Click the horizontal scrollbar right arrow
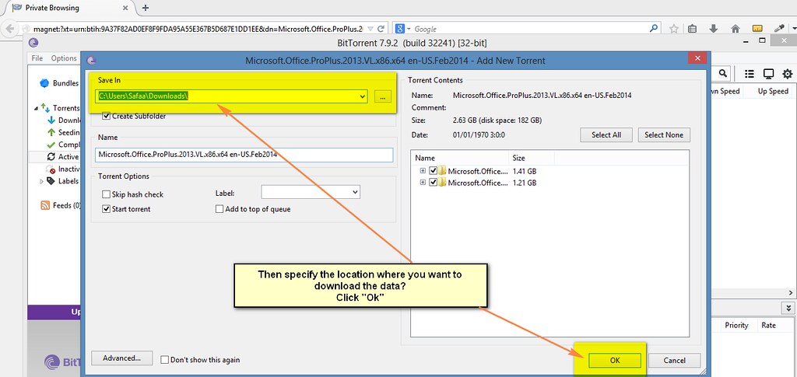Screen dimensions: 797x377 (791, 293)
